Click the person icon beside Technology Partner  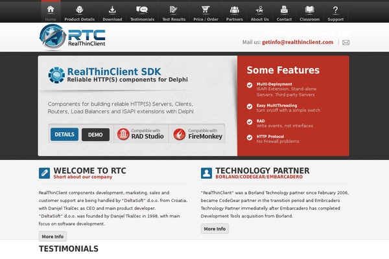pos(206,173)
